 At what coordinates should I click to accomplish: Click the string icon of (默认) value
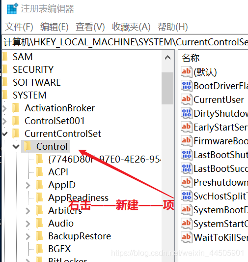186,72
